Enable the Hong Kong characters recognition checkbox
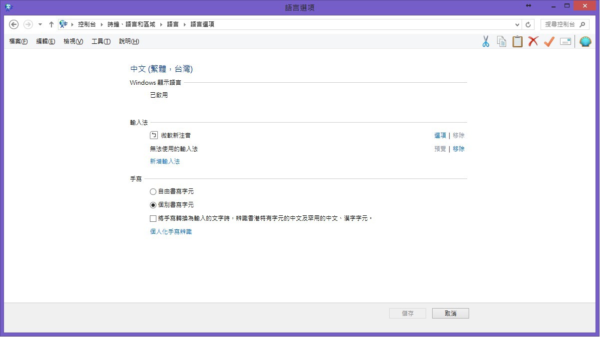 click(x=153, y=218)
